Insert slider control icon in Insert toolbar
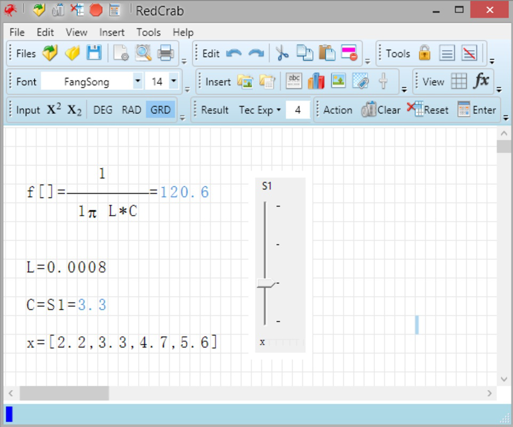The height and width of the screenshot is (427, 513). (x=383, y=81)
